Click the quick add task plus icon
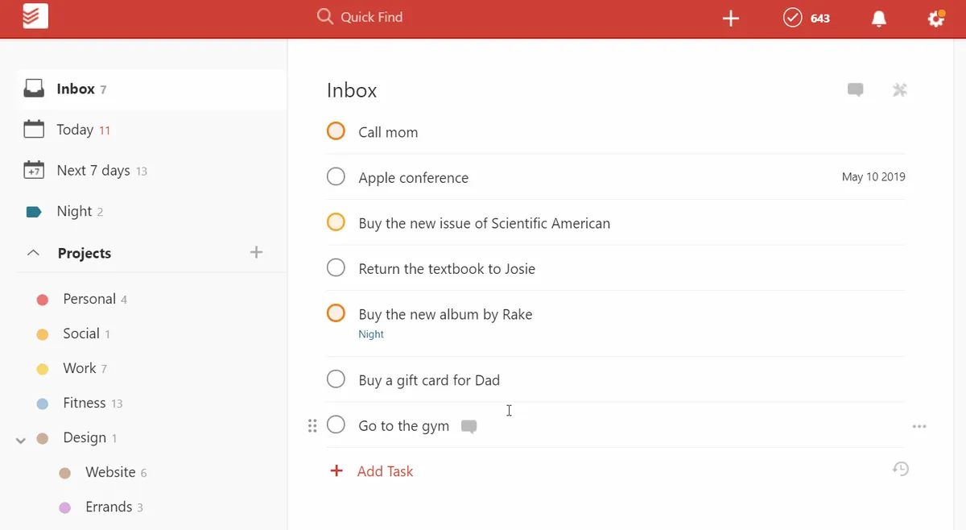 tap(730, 19)
